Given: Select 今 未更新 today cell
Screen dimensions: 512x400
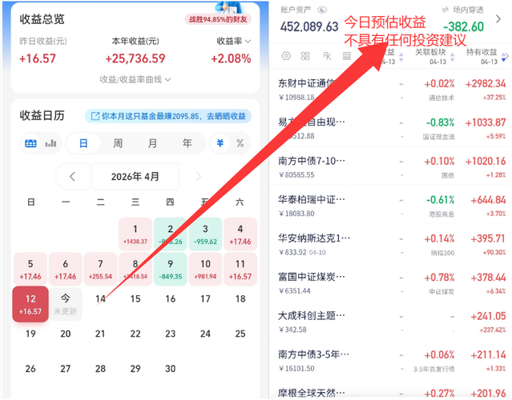Looking at the screenshot, I should pos(66,304).
